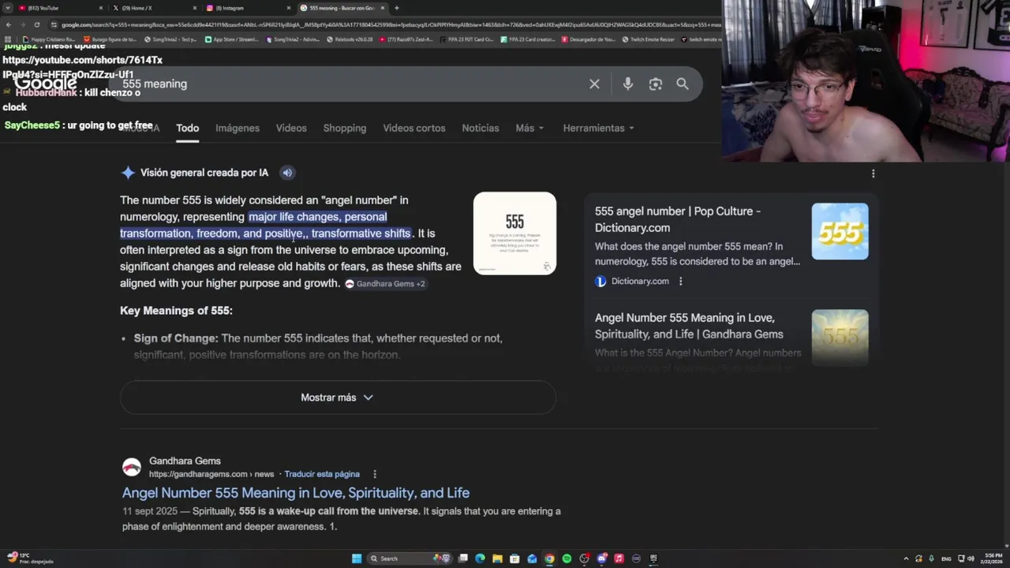This screenshot has height=568, width=1010.
Task: Expand AI overview with Mostrar más
Action: point(338,398)
